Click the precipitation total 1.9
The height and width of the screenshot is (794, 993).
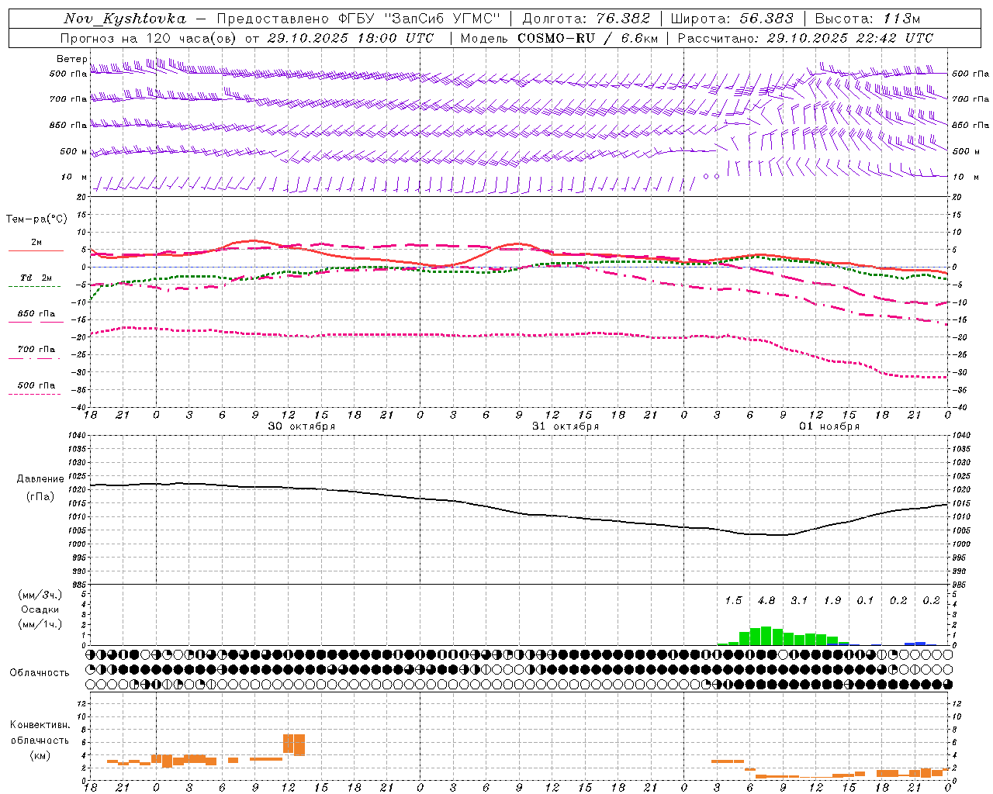(832, 601)
